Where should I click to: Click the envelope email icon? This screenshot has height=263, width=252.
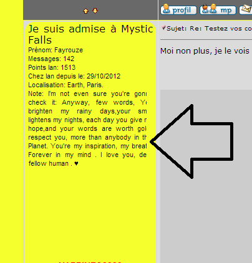pos(246,9)
